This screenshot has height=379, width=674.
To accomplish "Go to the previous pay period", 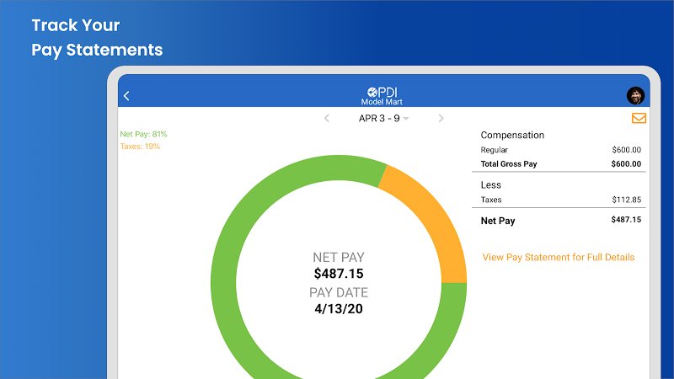I will point(327,118).
